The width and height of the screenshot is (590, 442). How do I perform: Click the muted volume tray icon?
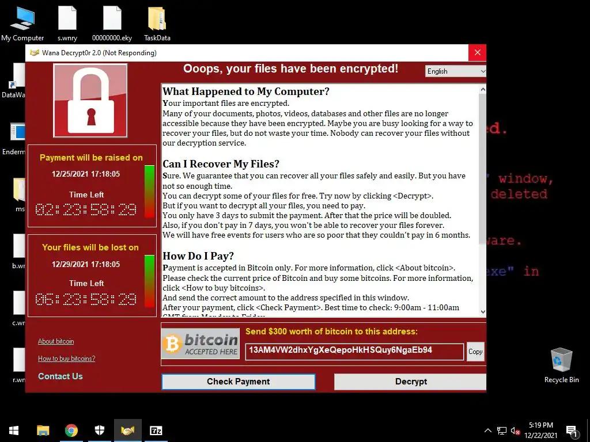click(x=516, y=430)
